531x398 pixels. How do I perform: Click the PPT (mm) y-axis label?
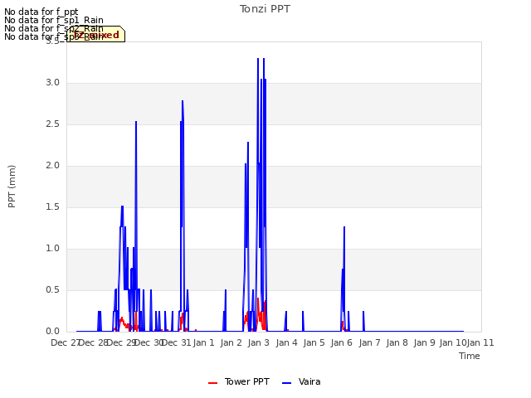point(12,186)
